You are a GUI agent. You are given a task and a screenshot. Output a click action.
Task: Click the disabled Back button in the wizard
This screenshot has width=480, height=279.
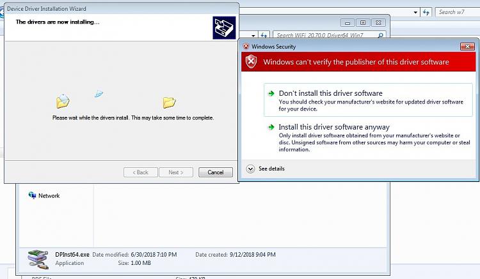pos(141,172)
